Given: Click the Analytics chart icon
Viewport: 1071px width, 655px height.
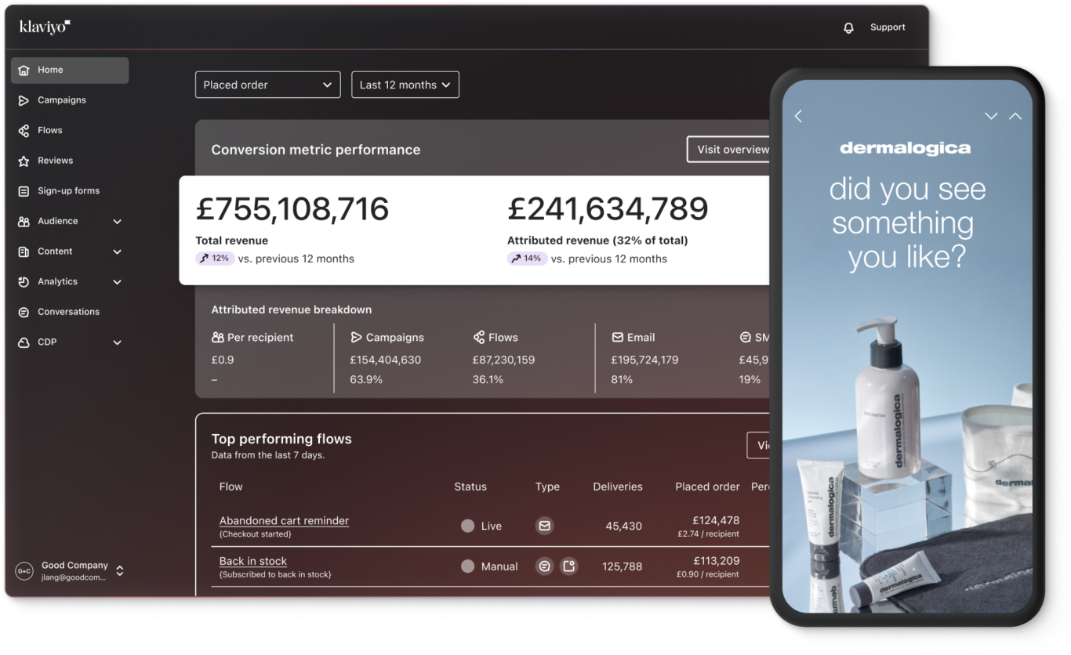Looking at the screenshot, I should click(24, 282).
